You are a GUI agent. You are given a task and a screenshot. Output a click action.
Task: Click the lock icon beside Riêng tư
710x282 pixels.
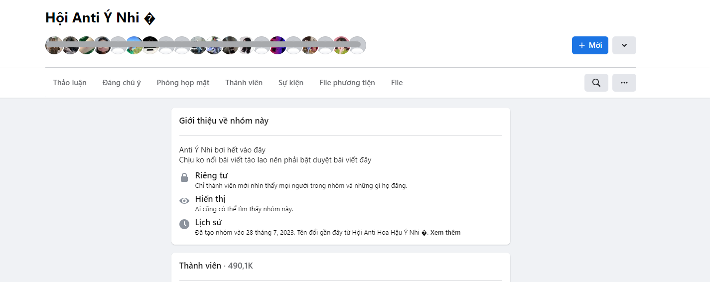point(184,177)
